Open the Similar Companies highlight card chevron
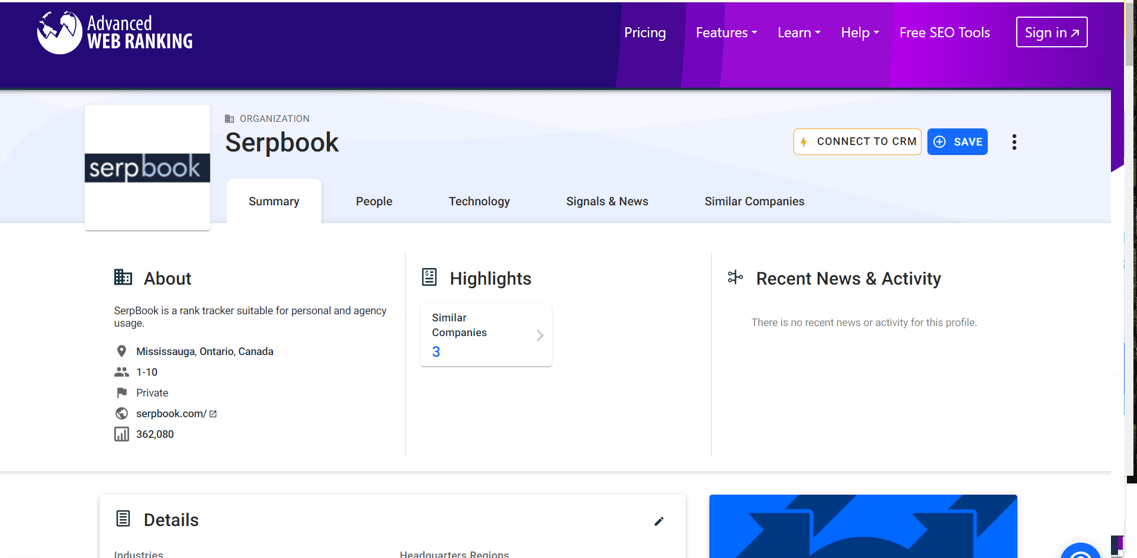 pos(539,336)
